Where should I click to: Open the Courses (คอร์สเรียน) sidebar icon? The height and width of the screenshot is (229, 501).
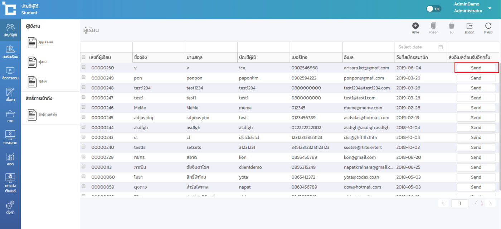(10, 51)
